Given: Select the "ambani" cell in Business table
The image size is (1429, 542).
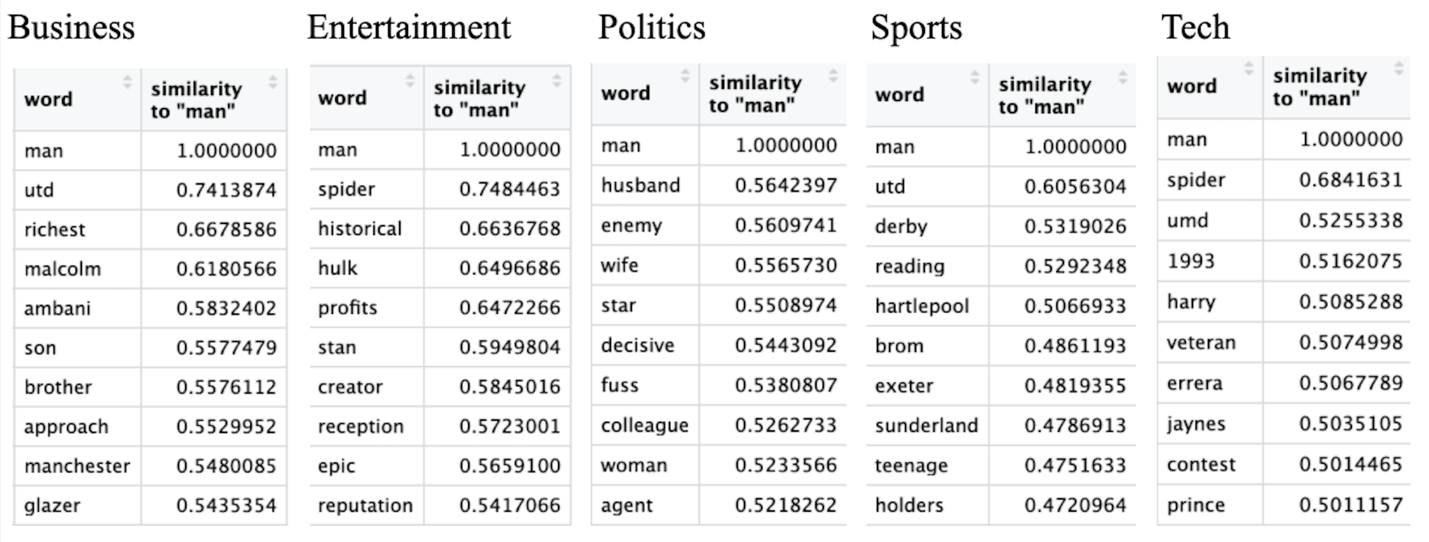Looking at the screenshot, I should [58, 308].
